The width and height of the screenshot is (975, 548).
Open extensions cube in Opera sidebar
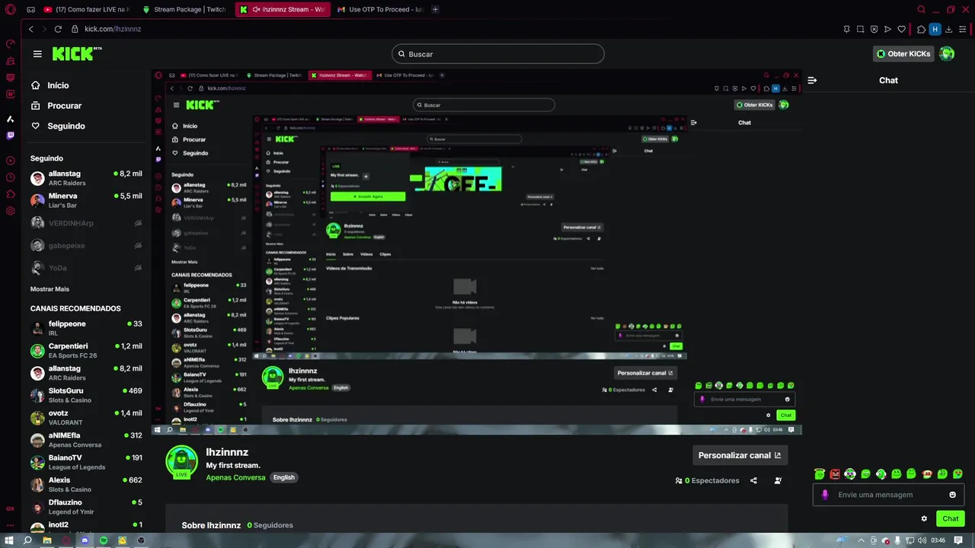10,194
